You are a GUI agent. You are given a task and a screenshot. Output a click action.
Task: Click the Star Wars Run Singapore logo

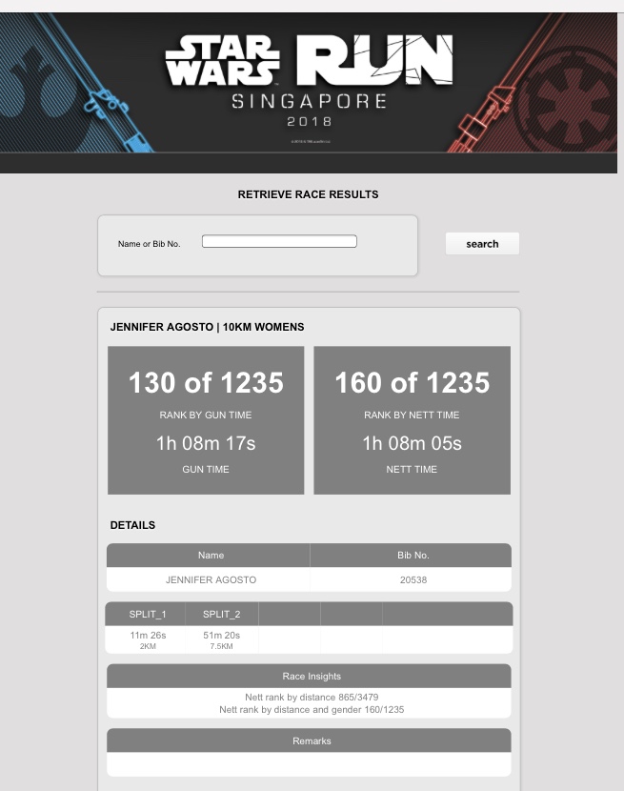click(x=309, y=82)
